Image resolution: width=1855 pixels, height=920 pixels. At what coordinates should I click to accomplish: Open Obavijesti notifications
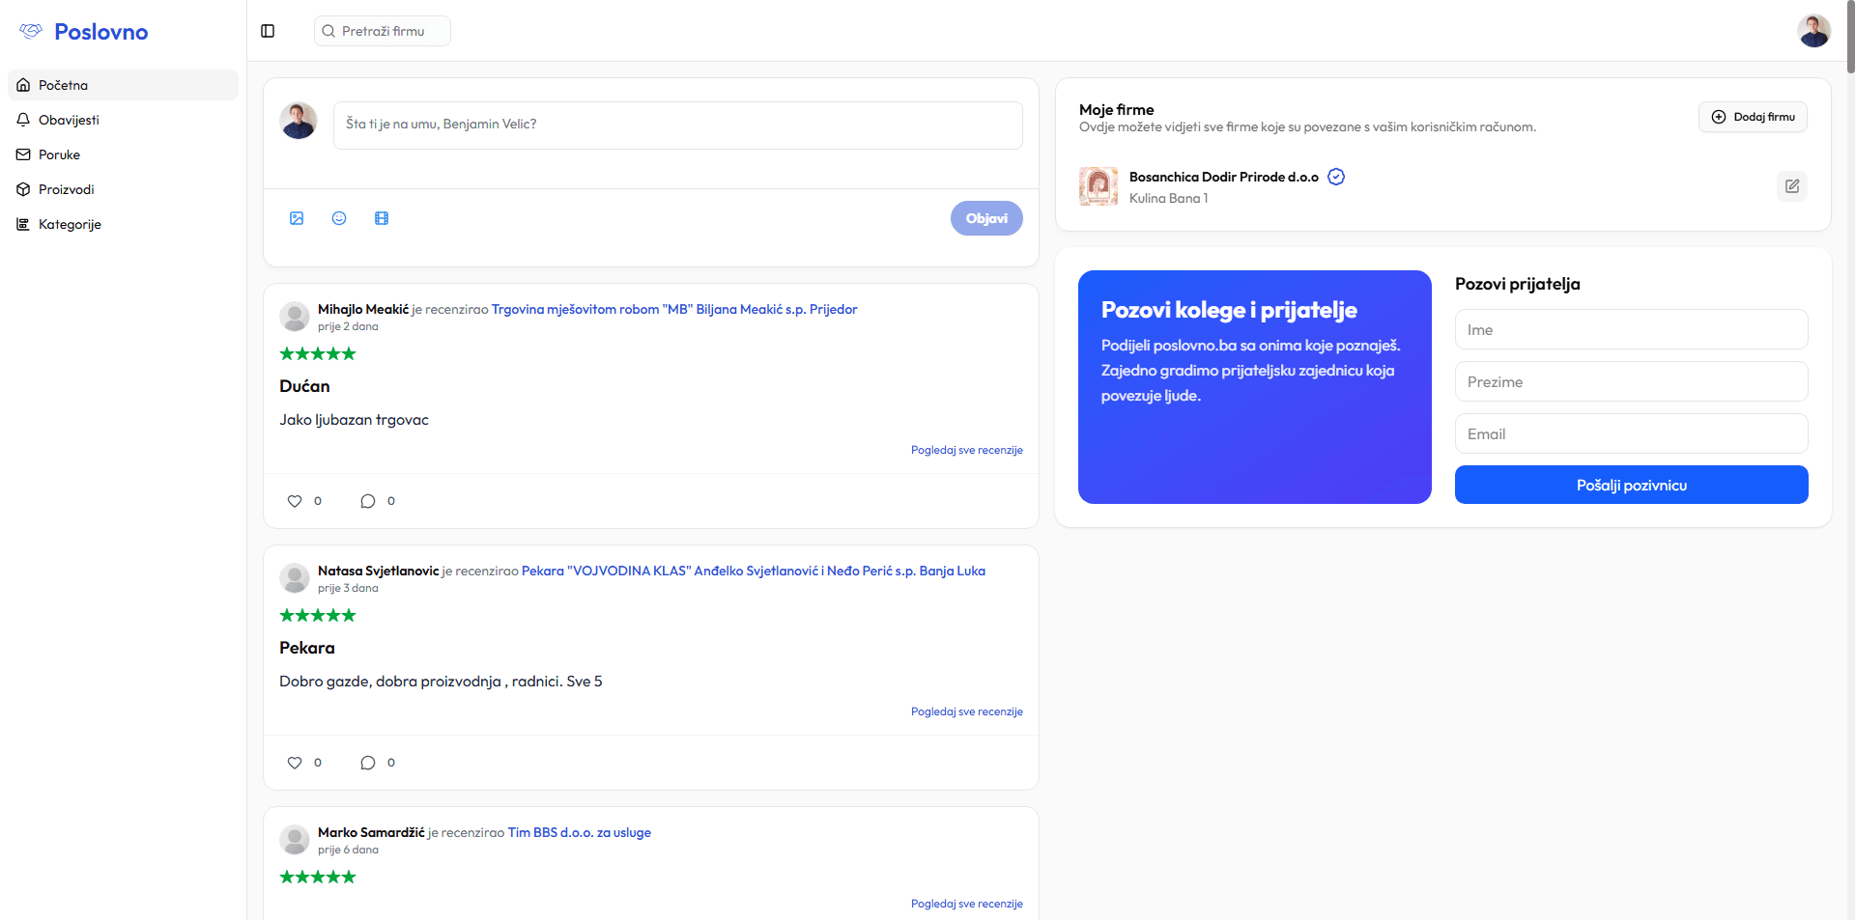pos(123,120)
